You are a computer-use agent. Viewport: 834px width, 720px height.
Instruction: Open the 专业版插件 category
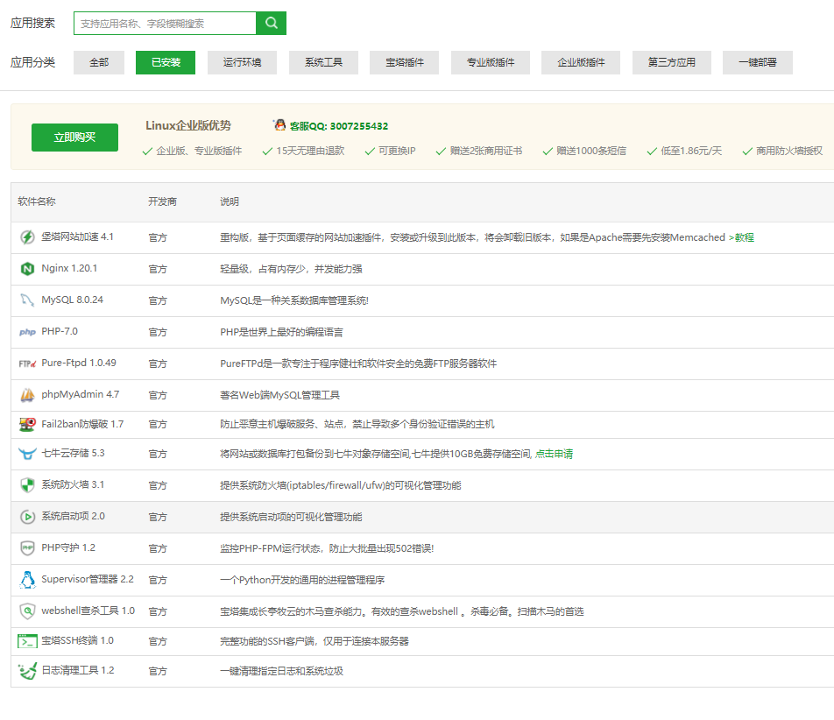coord(491,62)
